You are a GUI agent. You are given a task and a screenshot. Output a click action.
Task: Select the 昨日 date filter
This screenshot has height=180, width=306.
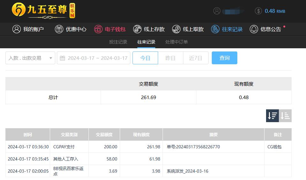(x=170, y=58)
